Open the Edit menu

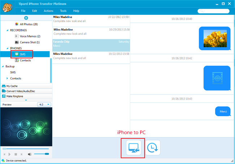[34, 11]
